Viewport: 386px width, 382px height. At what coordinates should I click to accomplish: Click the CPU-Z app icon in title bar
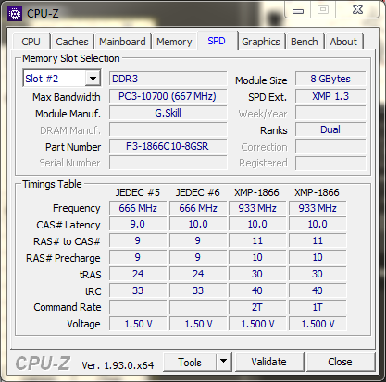click(15, 14)
